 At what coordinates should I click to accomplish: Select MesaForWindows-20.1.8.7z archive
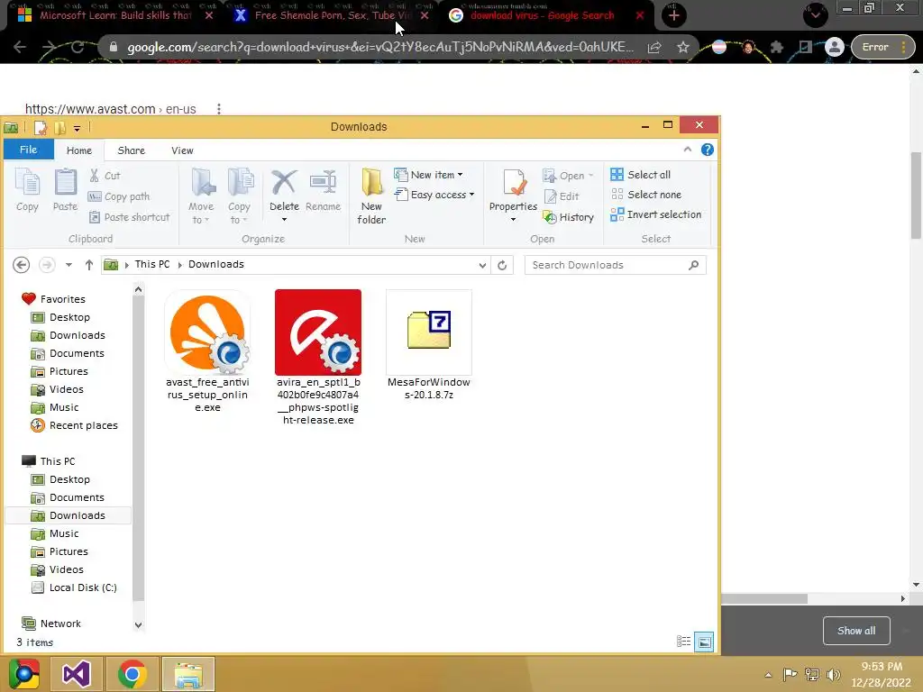click(428, 345)
